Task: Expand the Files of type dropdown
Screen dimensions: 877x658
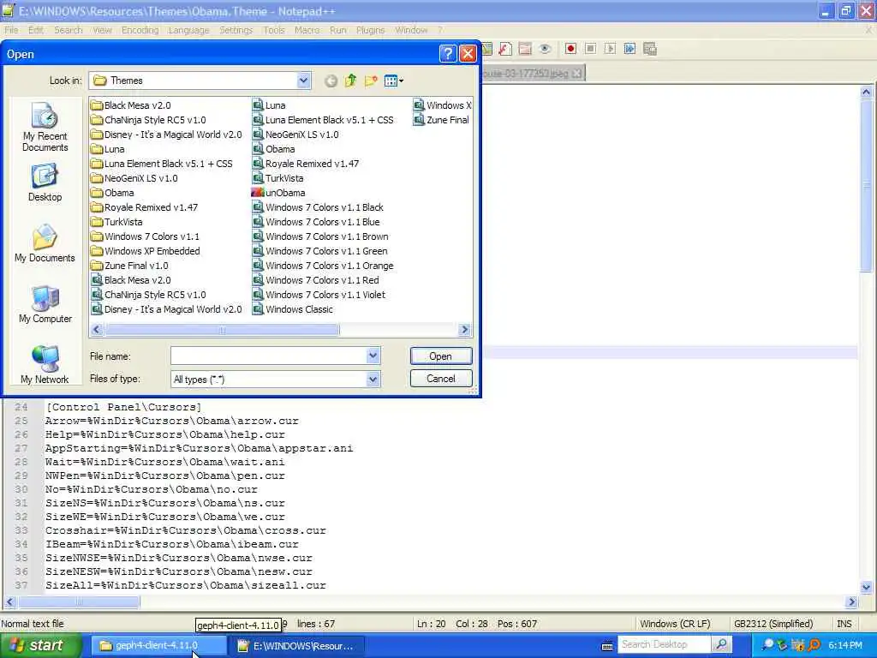Action: 373,380
